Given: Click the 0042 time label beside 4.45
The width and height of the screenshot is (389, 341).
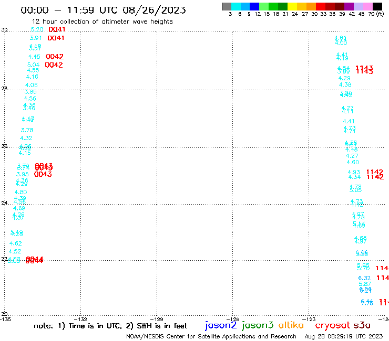Looking at the screenshot, I should tap(55, 57).
